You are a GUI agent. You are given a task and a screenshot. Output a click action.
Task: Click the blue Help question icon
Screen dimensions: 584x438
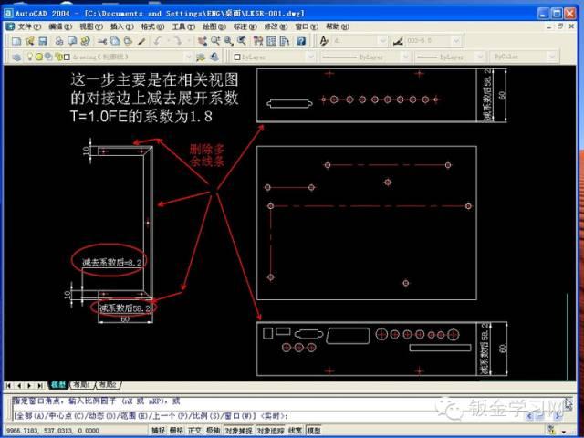tap(301, 41)
